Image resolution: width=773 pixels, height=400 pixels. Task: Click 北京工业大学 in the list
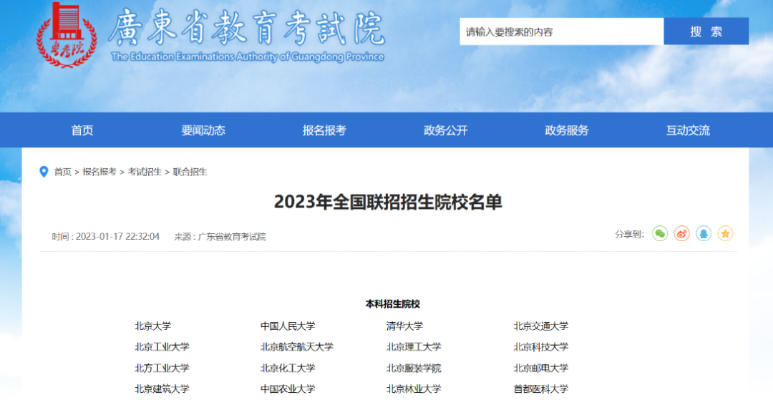162,347
